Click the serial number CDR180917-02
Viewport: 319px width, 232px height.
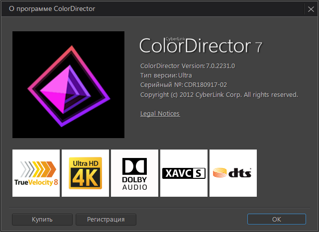pos(205,85)
